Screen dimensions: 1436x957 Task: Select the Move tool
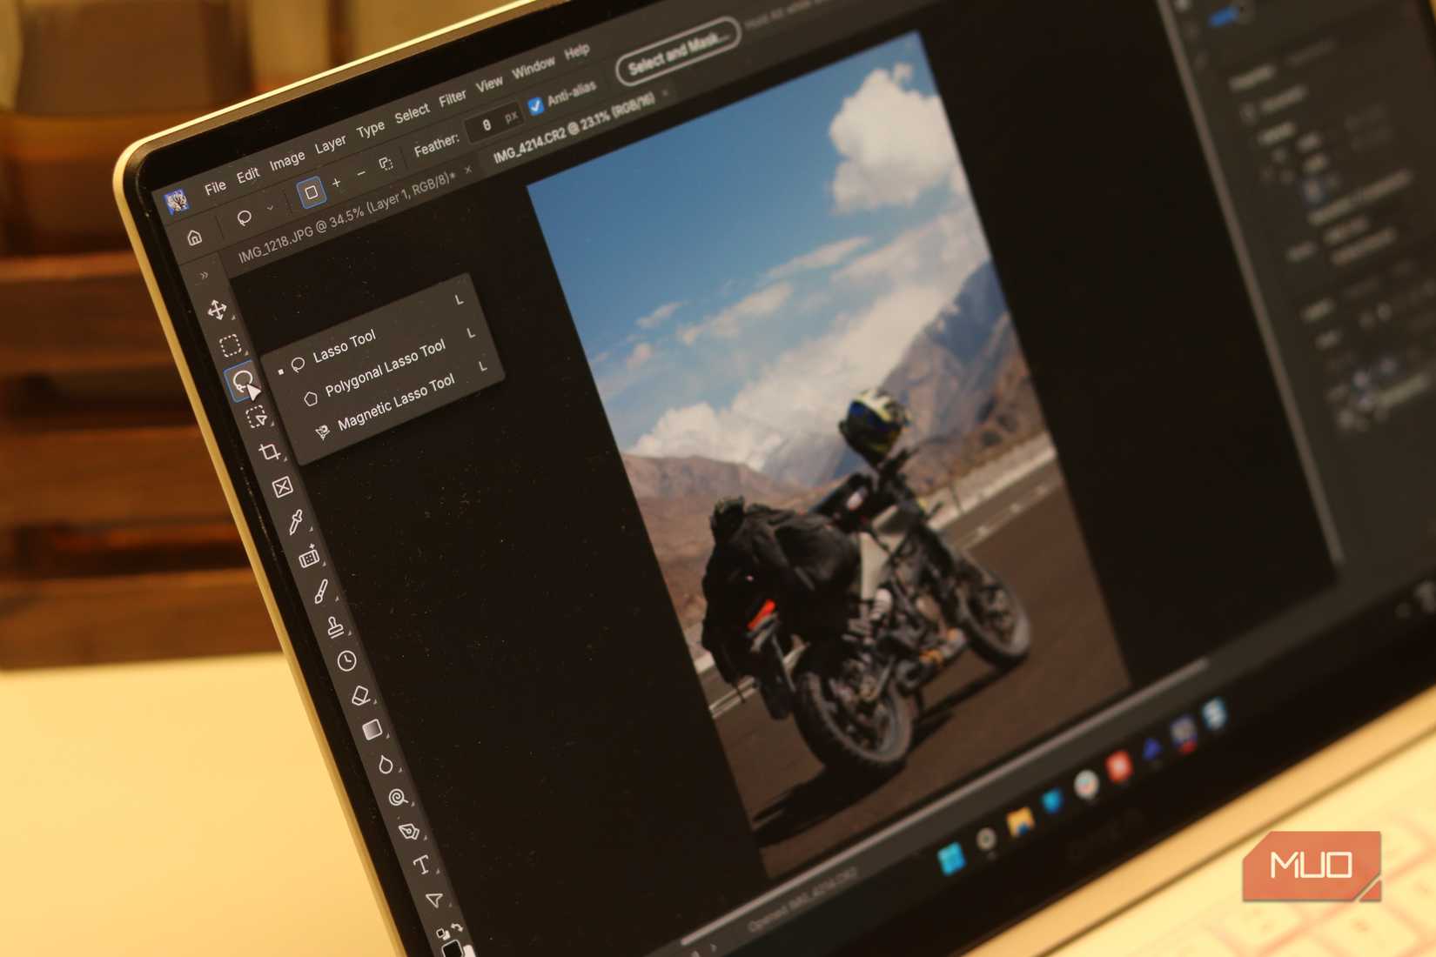coord(217,310)
